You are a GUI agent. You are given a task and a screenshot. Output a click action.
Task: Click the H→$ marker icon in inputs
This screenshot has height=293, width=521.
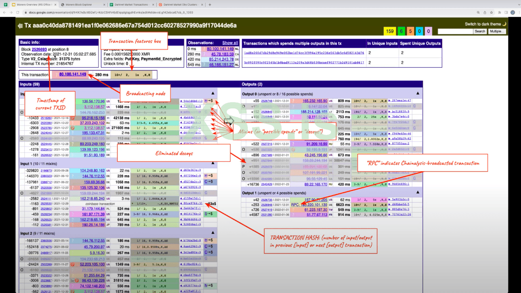209,101
